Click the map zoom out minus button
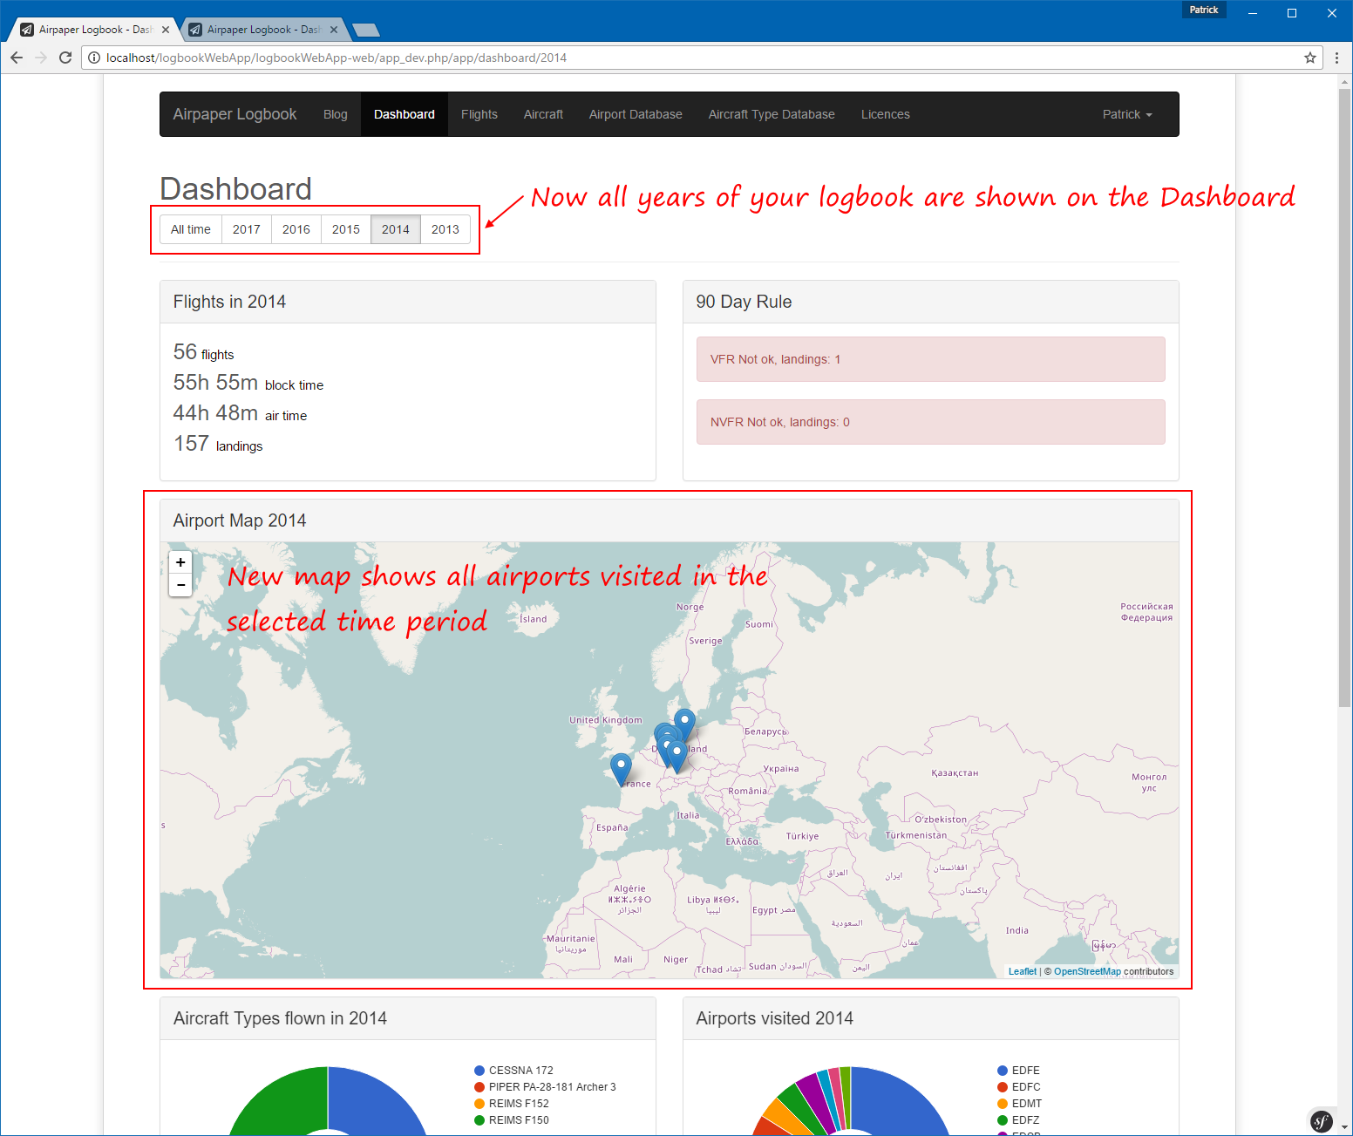The image size is (1353, 1136). click(180, 585)
